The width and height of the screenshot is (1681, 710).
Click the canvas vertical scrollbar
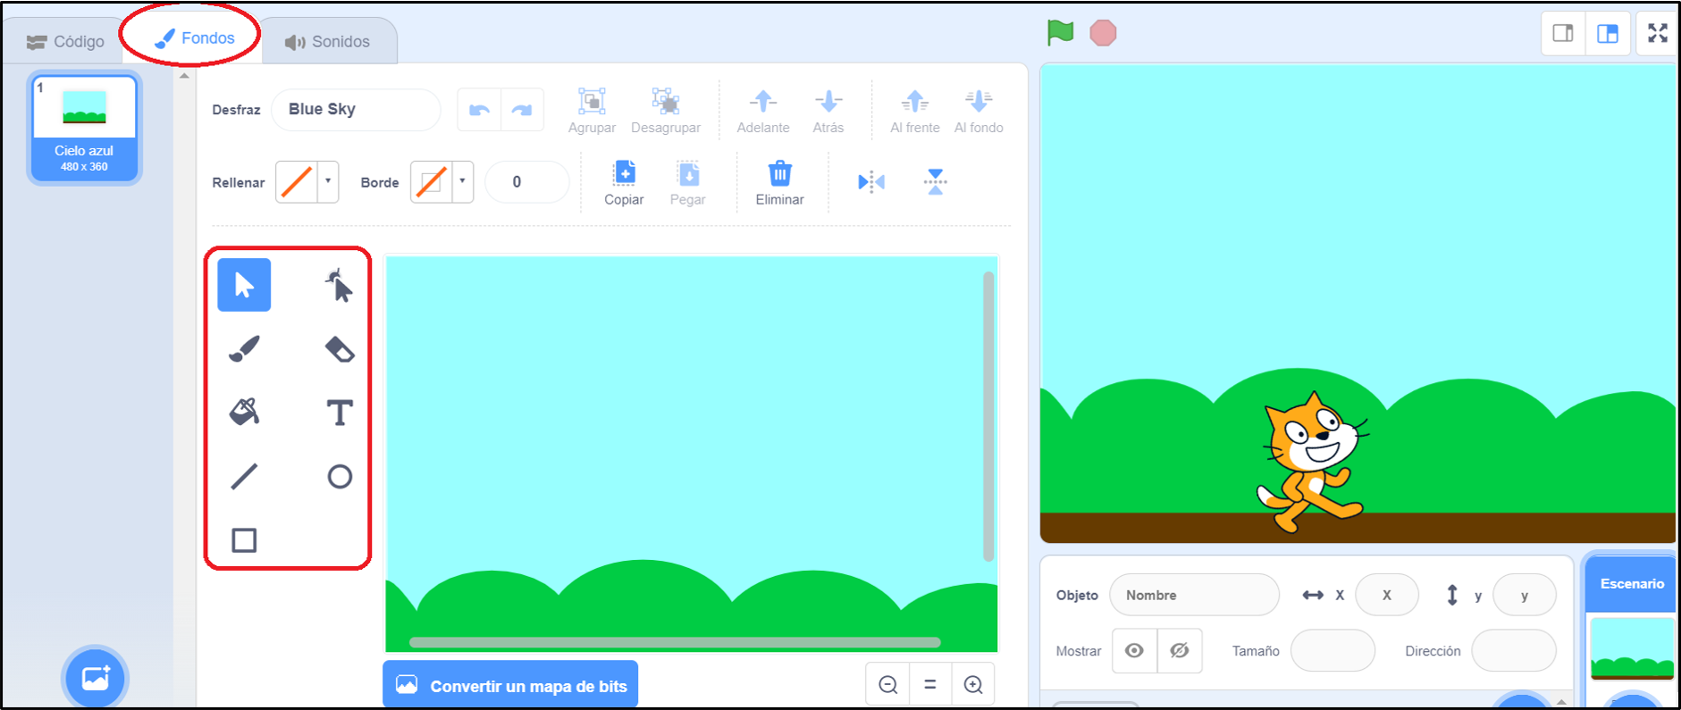point(988,416)
